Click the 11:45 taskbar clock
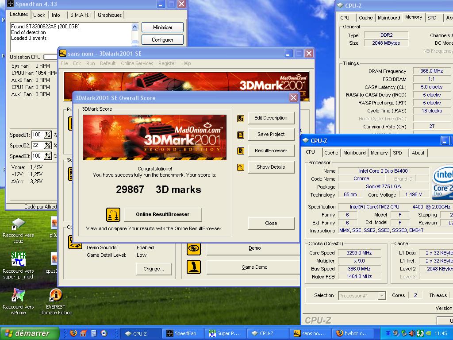 coord(441,334)
